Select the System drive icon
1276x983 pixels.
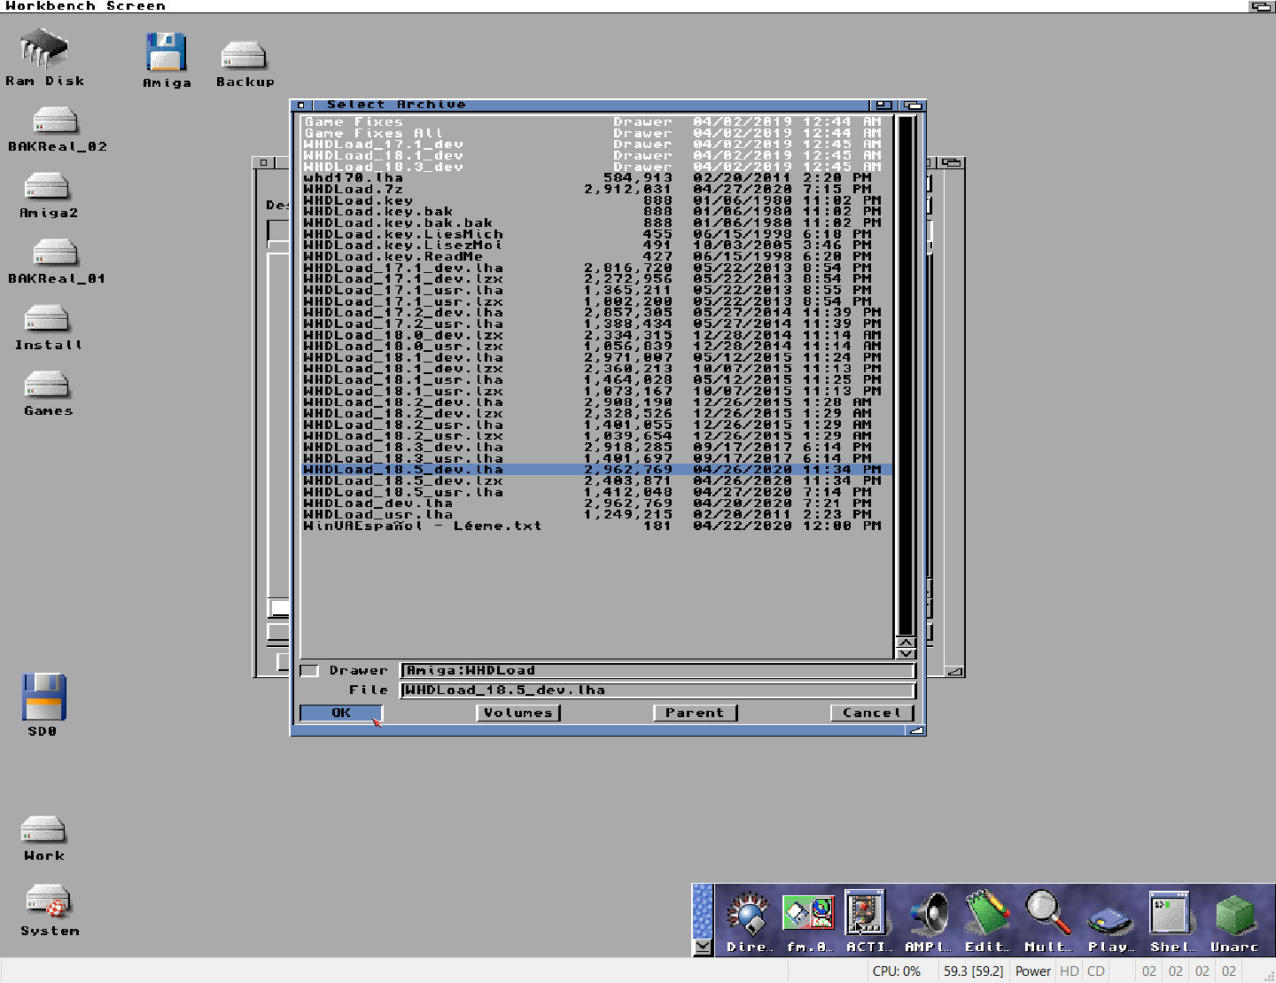(49, 910)
